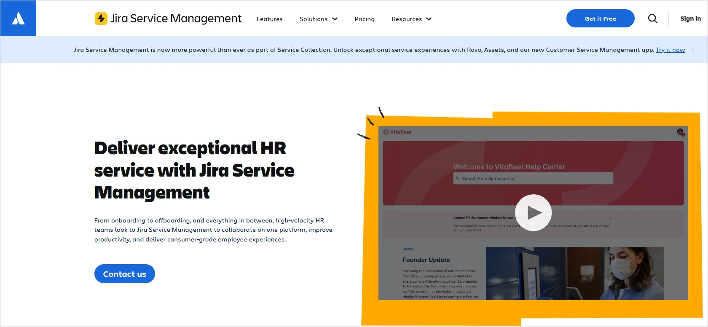Click the Get it Free button
The image size is (708, 327).
coord(601,19)
